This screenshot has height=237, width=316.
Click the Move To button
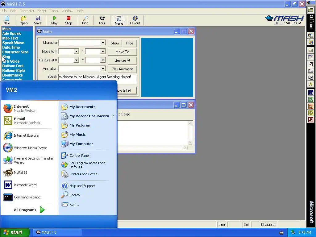pyautogui.click(x=122, y=52)
